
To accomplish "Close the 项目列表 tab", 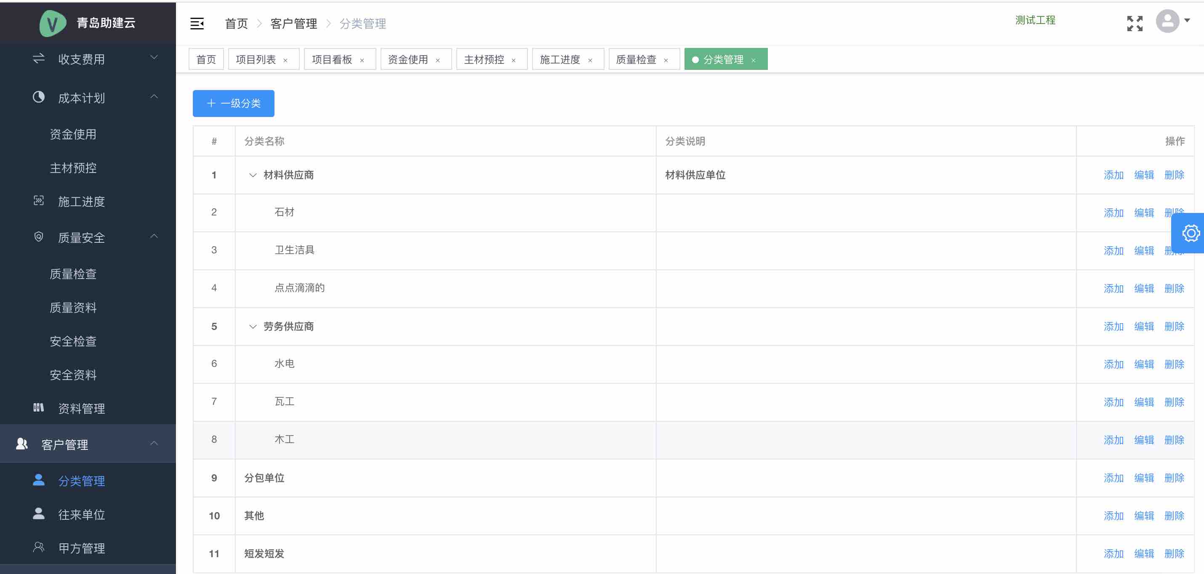I will pos(285,60).
